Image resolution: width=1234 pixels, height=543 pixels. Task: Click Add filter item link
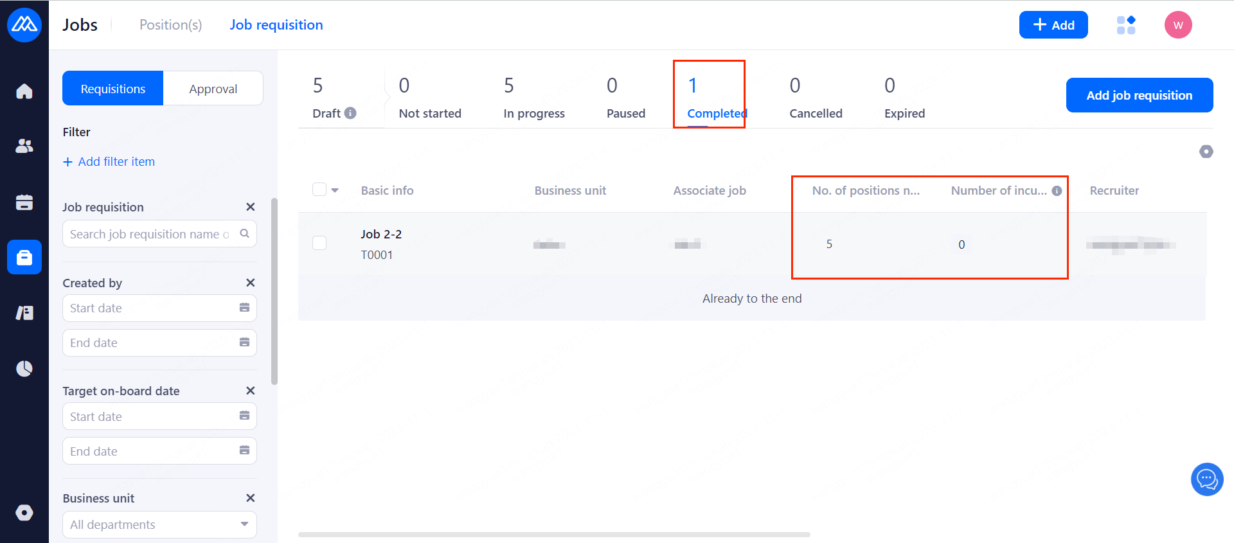[x=109, y=162]
